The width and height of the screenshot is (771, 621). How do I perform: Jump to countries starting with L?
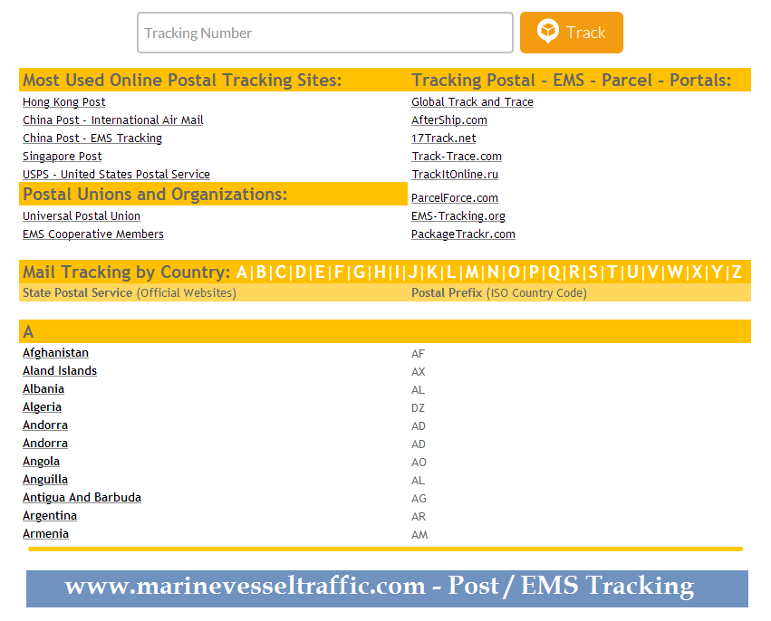coord(450,272)
